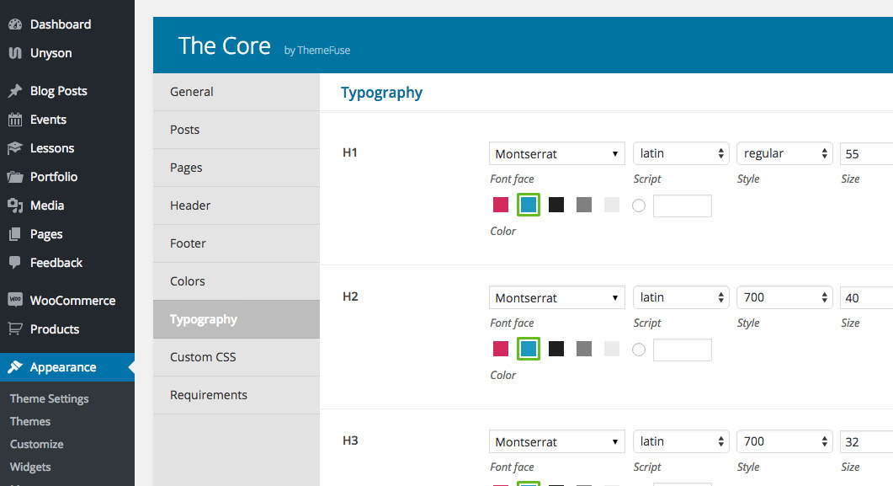893x486 pixels.
Task: Switch to the Header settings tab
Action: (237, 206)
